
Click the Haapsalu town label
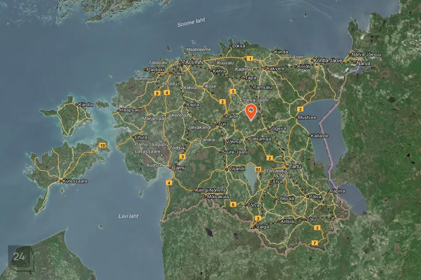130,110
